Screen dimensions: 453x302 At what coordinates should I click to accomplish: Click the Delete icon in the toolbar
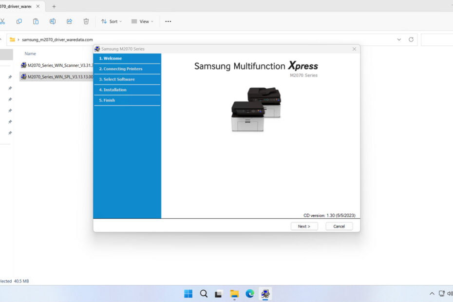[x=86, y=21]
